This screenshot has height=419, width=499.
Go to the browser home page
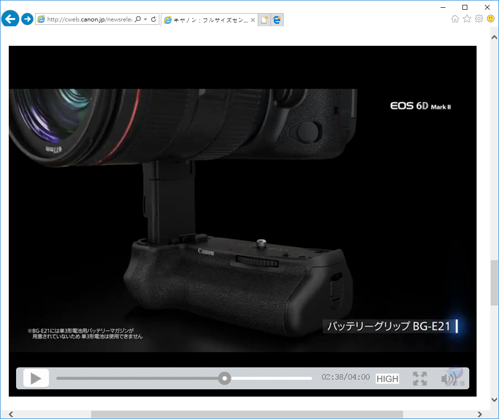[455, 19]
